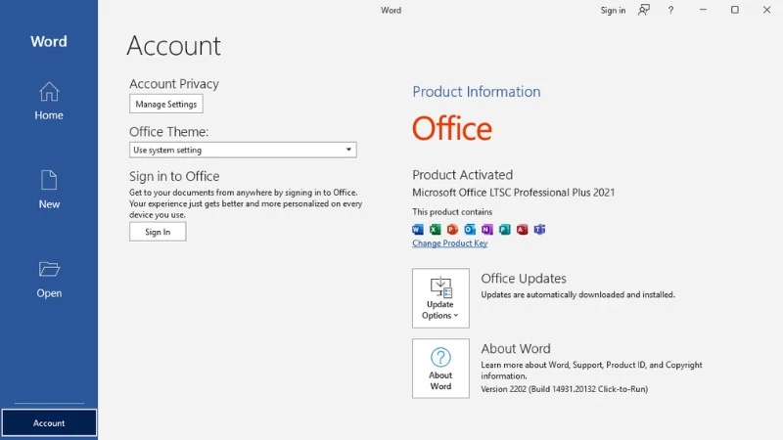Click the Version 2202 build text
This screenshot has width=783, height=440.
[565, 389]
